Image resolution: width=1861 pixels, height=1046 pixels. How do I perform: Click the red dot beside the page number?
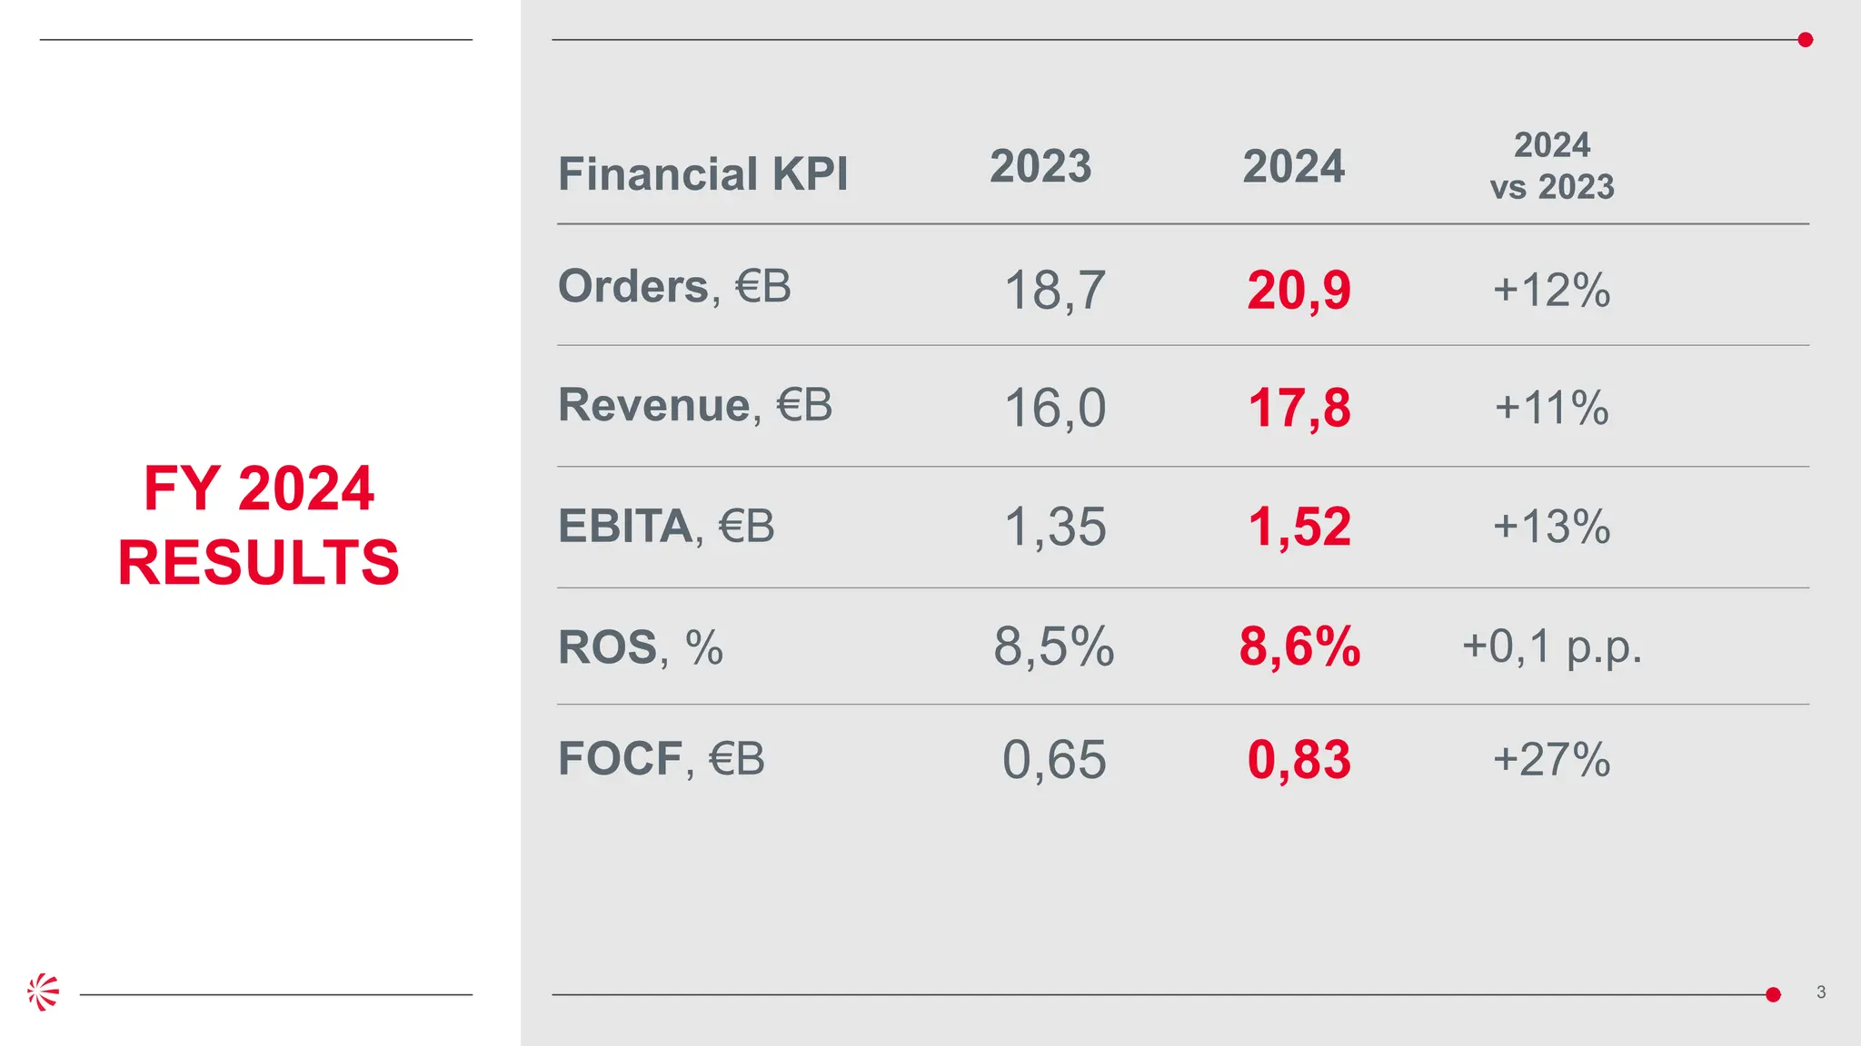[x=1773, y=994]
